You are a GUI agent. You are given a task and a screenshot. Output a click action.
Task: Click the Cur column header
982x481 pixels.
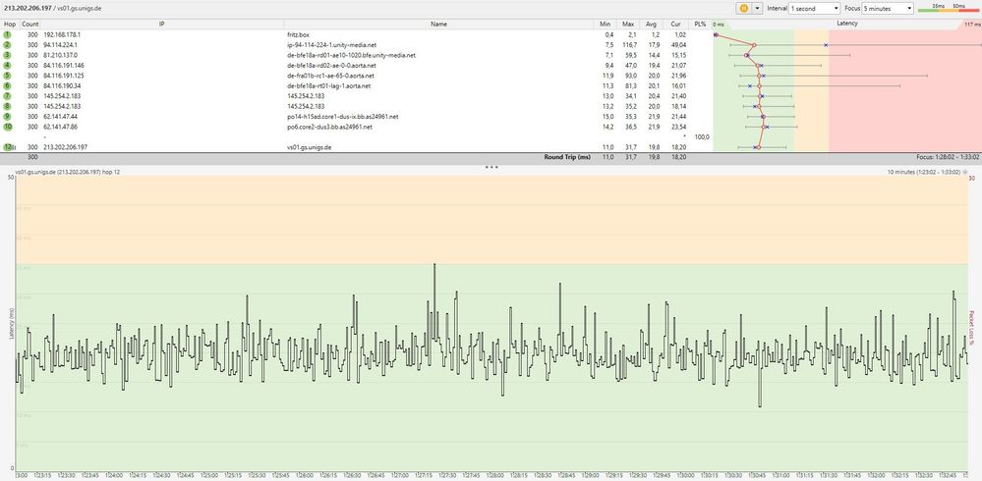tap(675, 24)
